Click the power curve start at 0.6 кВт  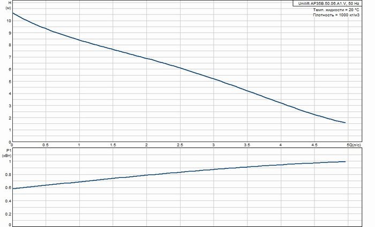click(x=13, y=189)
